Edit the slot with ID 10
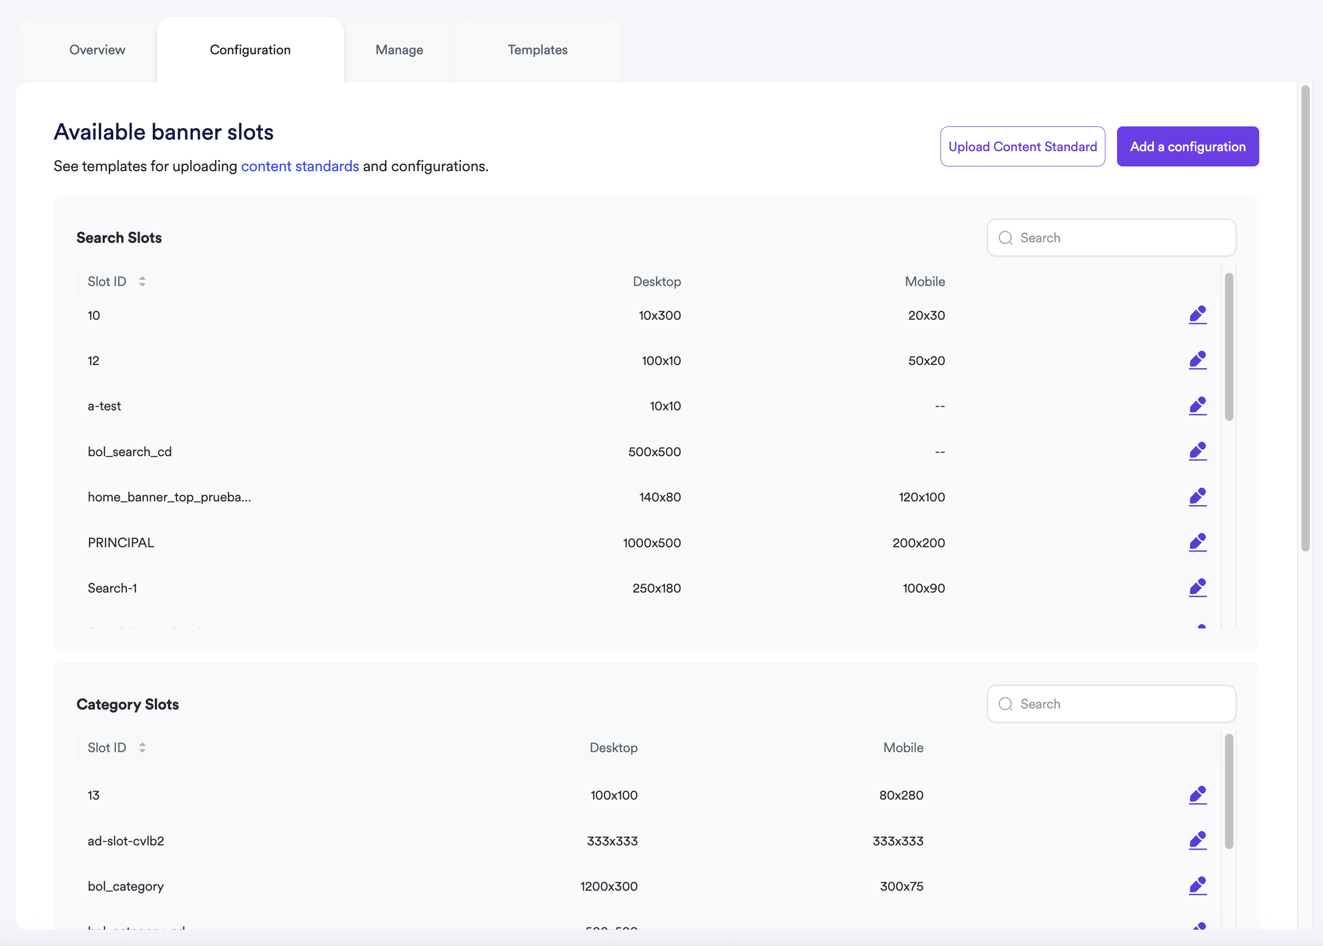 1198,314
